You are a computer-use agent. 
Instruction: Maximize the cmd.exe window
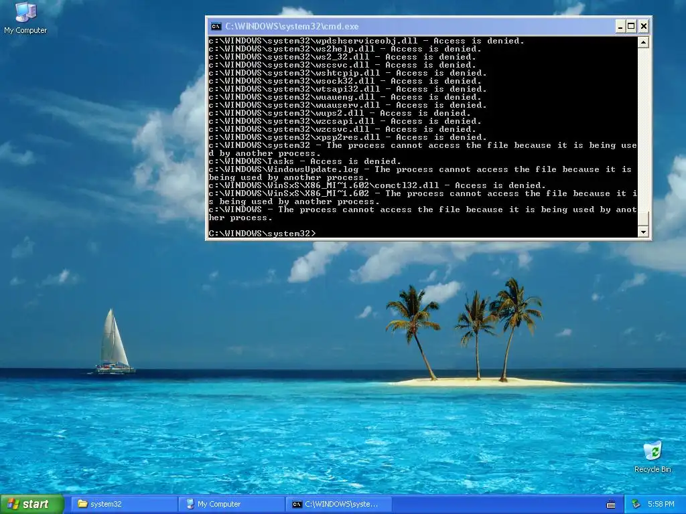[631, 26]
